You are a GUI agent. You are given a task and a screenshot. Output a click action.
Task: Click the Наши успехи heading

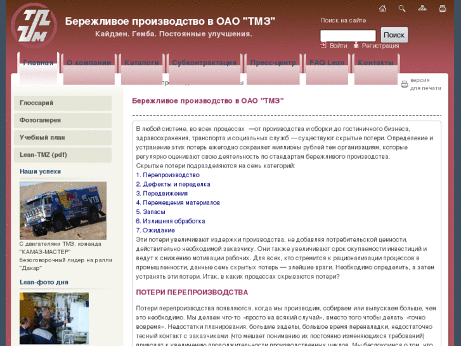41,171
